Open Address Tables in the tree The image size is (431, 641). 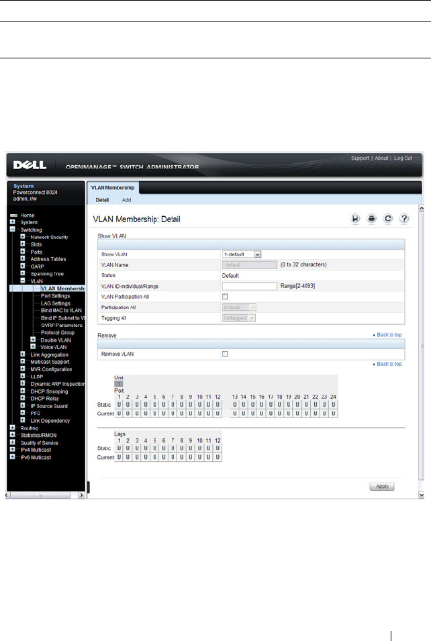click(48, 259)
